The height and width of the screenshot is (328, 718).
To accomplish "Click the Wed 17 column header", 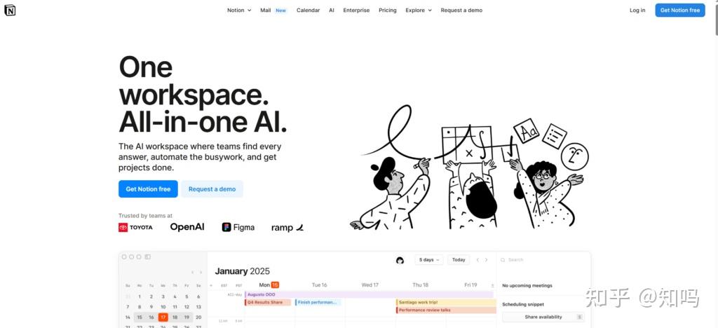I will click(370, 285).
